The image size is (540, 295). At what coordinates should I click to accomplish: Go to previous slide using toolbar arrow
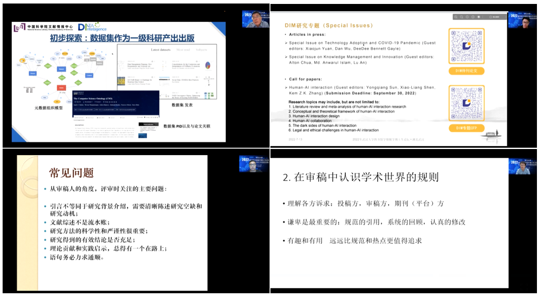(x=467, y=17)
